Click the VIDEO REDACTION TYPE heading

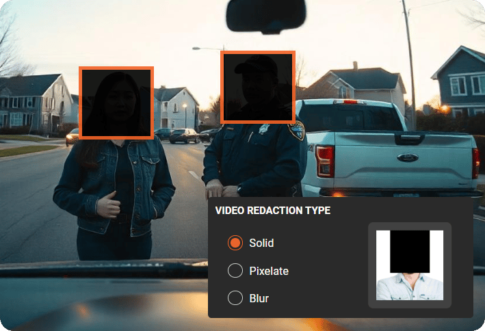(273, 211)
